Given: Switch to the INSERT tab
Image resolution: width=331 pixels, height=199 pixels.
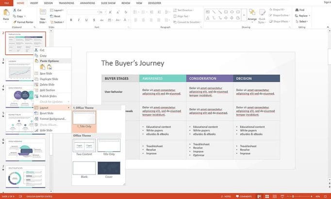Looking at the screenshot, I should point(34,3).
